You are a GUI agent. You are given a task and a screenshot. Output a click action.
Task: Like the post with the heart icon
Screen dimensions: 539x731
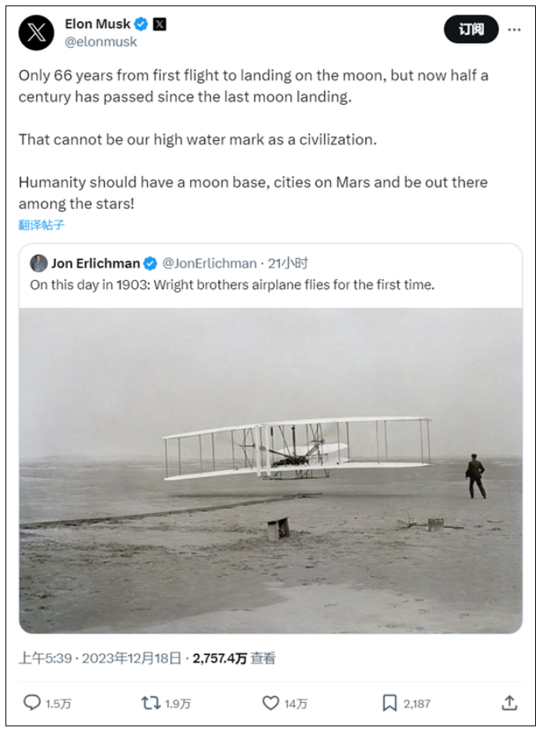tap(270, 703)
